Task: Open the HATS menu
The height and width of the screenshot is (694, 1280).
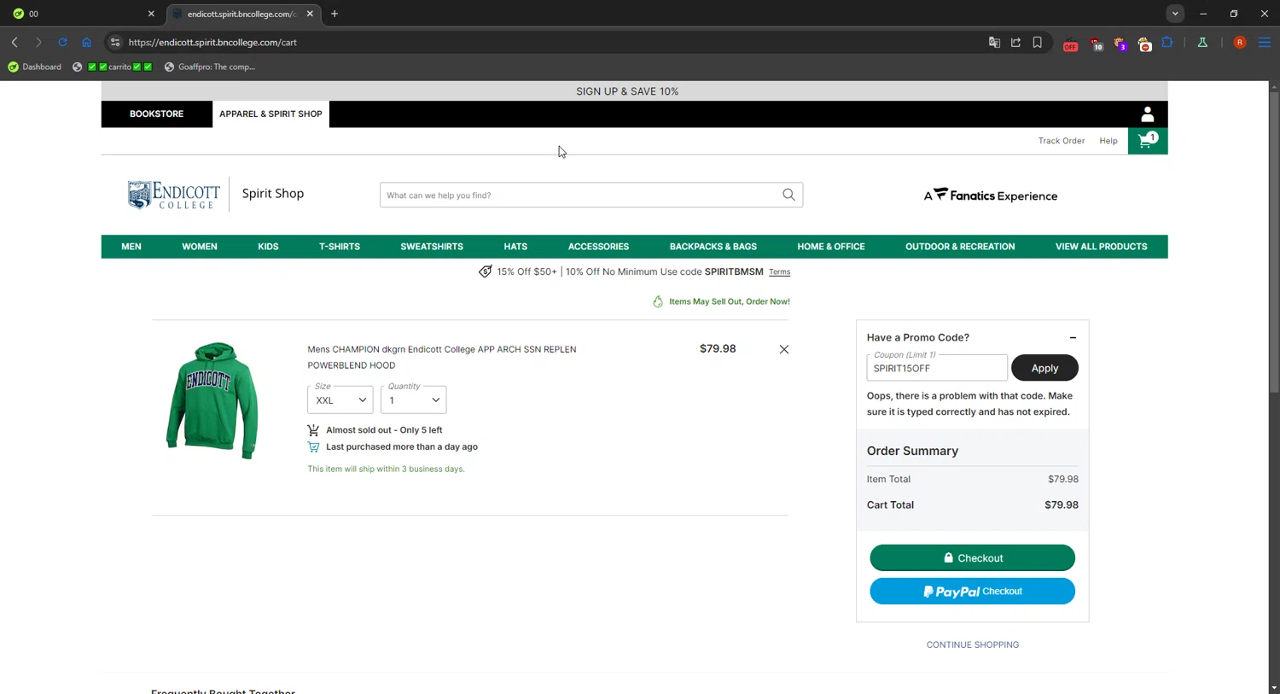Action: [x=515, y=247]
